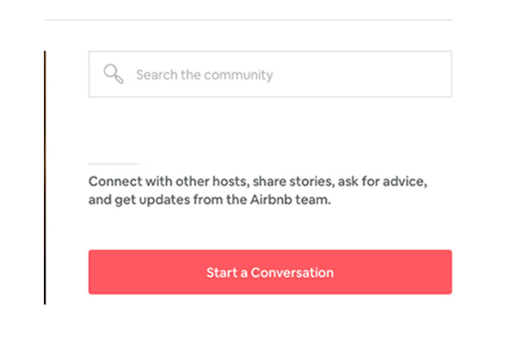Click the 'Connect with other hosts' description text

pyautogui.click(x=258, y=190)
